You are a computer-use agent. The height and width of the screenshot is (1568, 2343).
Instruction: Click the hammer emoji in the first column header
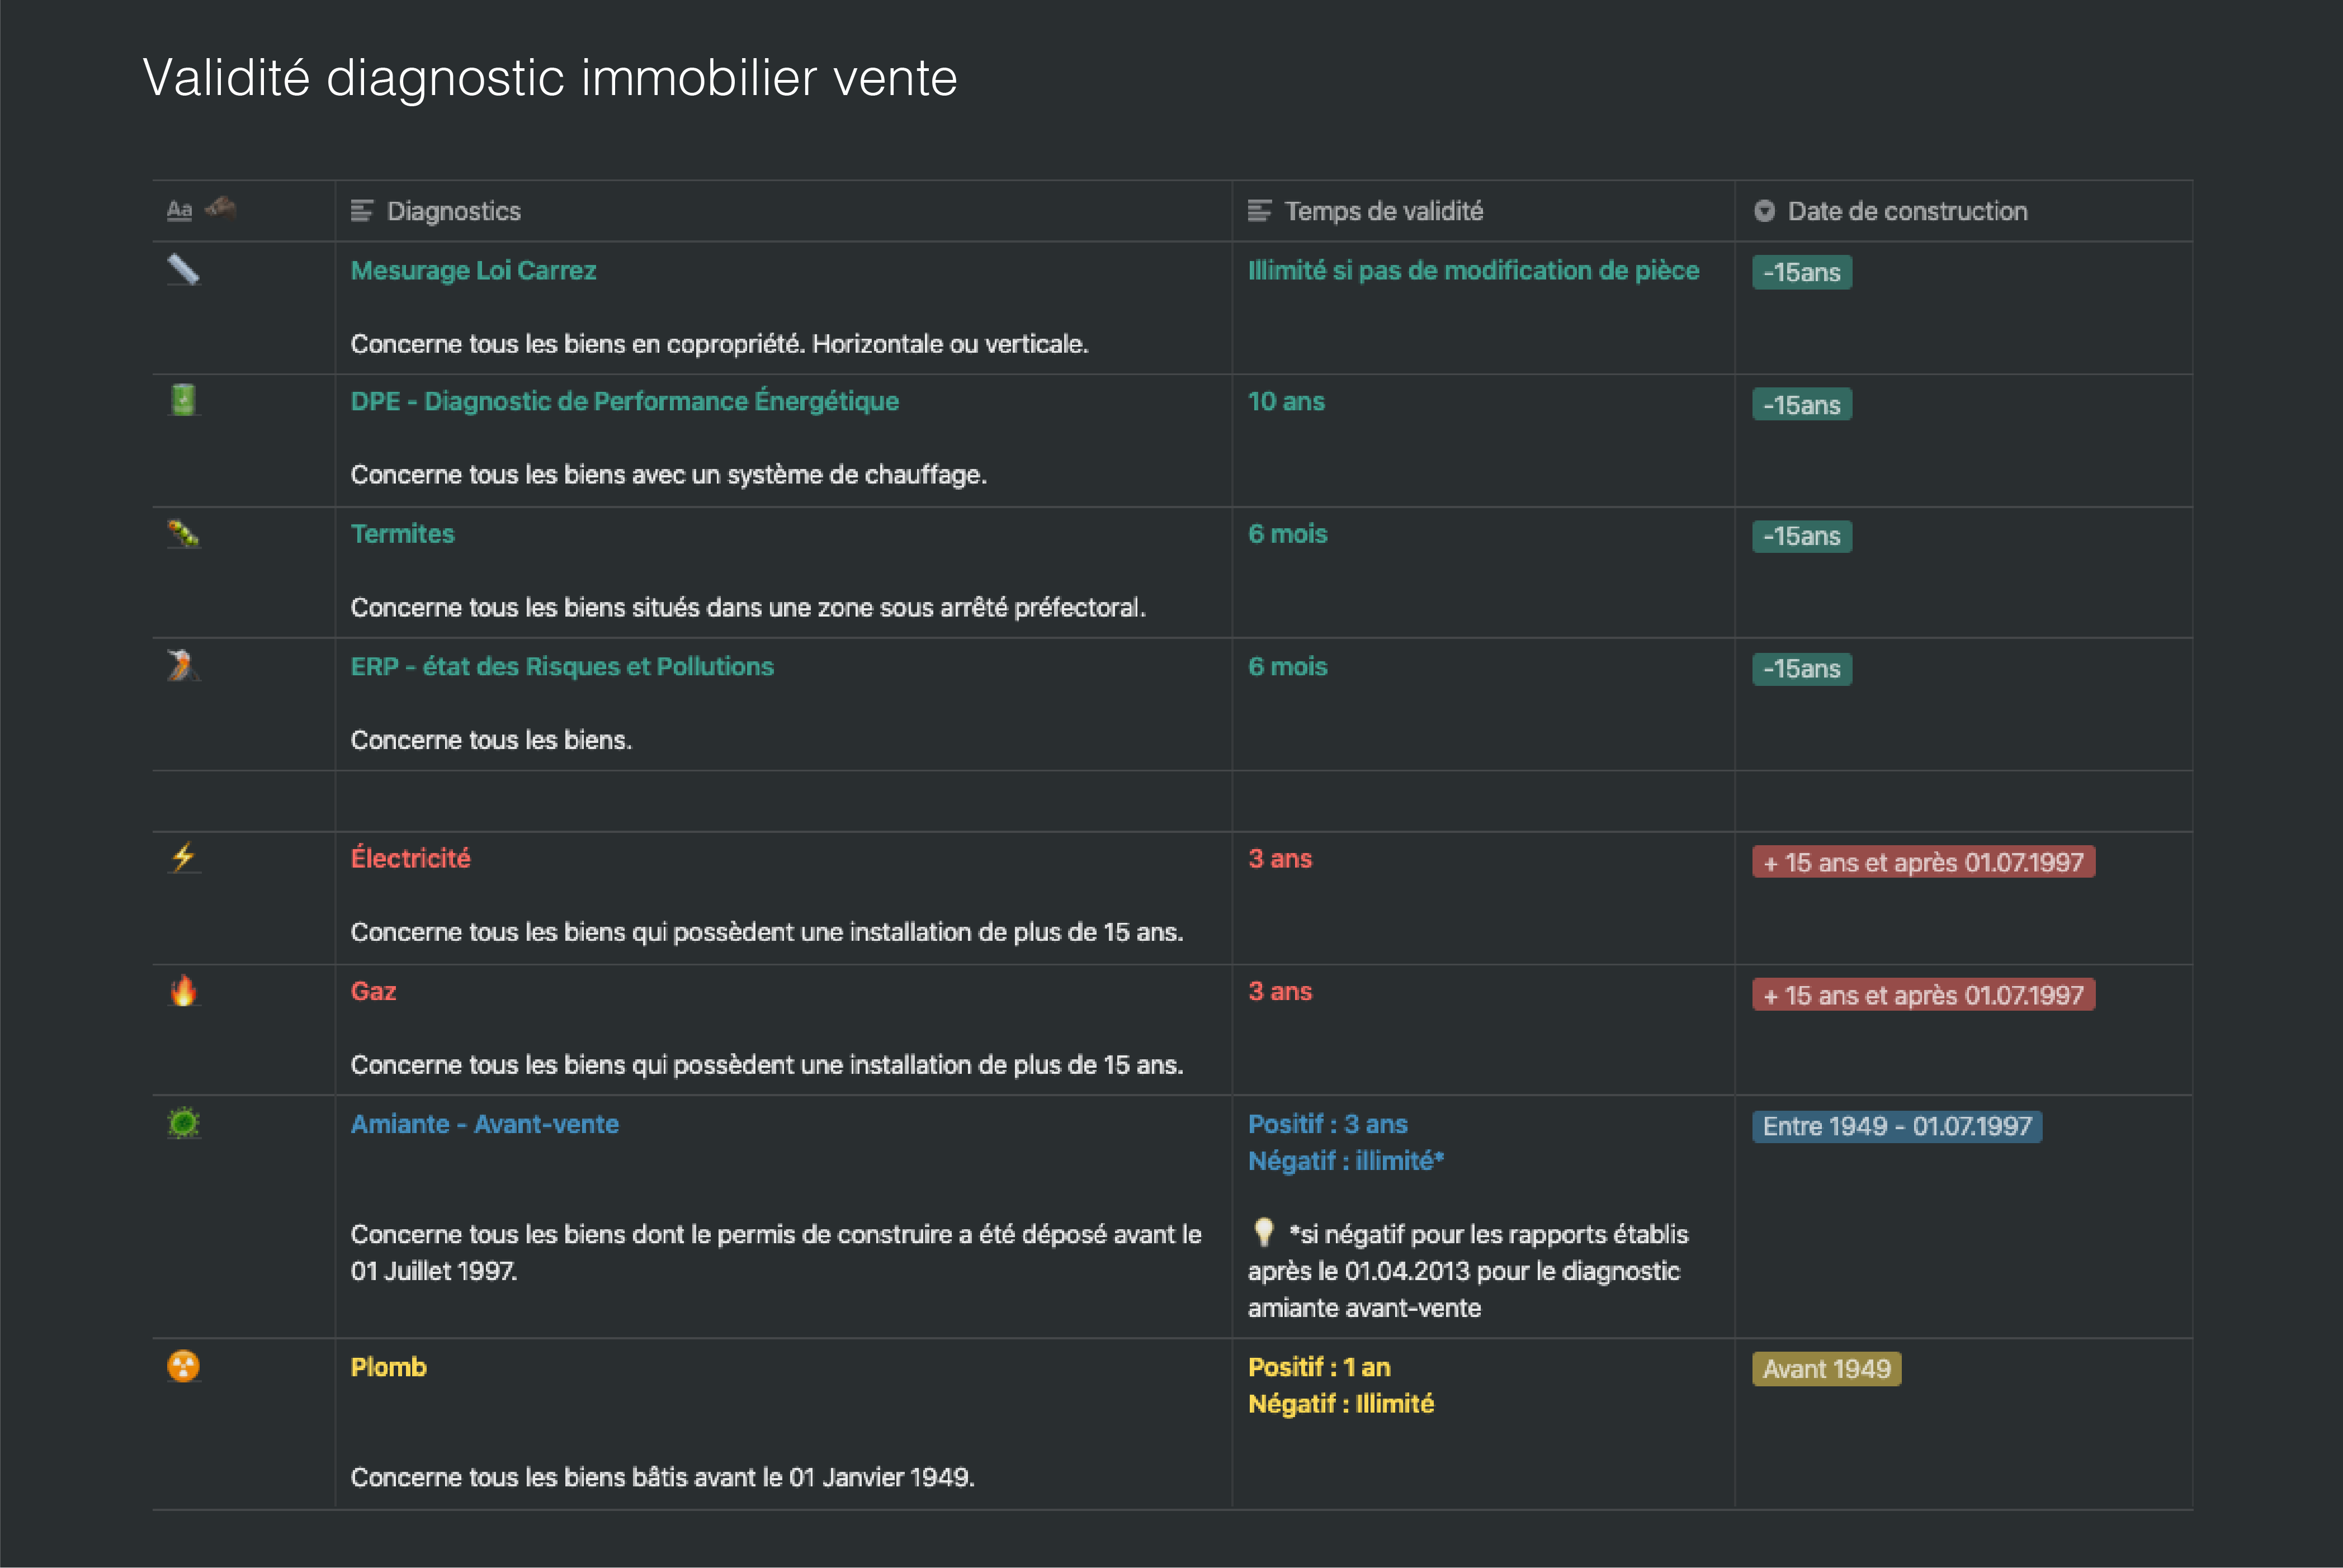220,208
